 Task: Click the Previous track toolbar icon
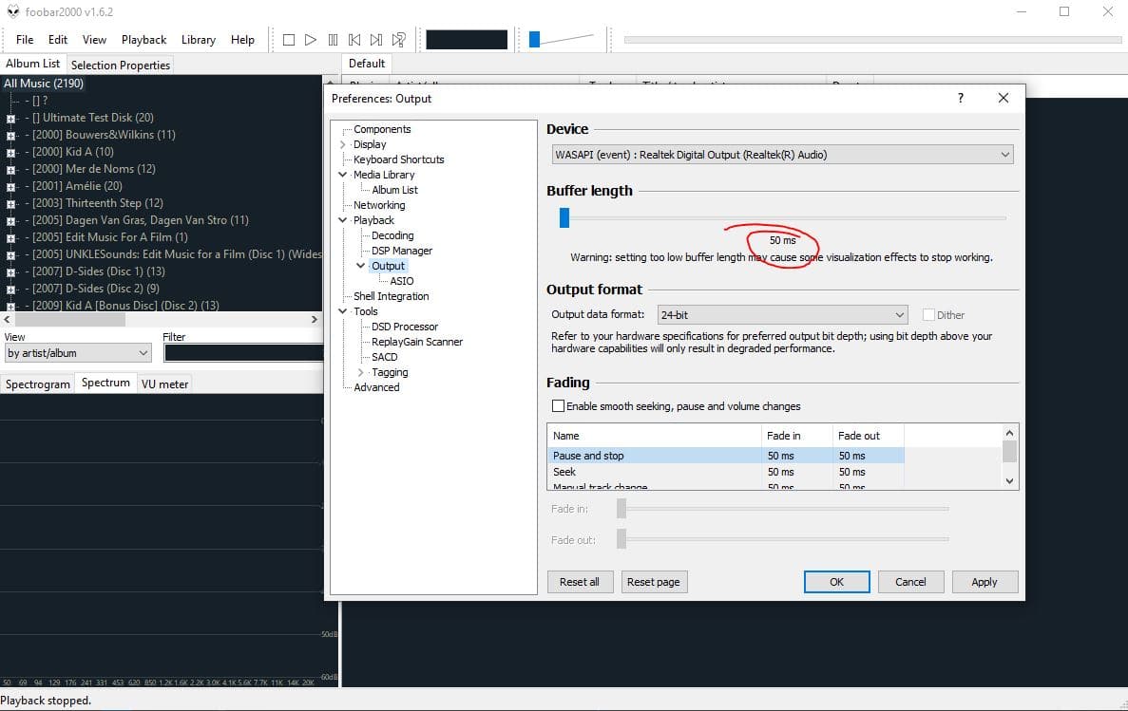click(354, 40)
